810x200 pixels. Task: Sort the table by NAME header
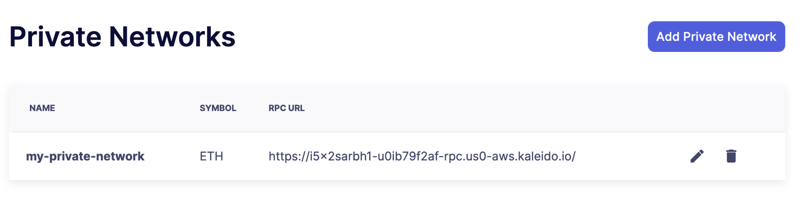42,108
